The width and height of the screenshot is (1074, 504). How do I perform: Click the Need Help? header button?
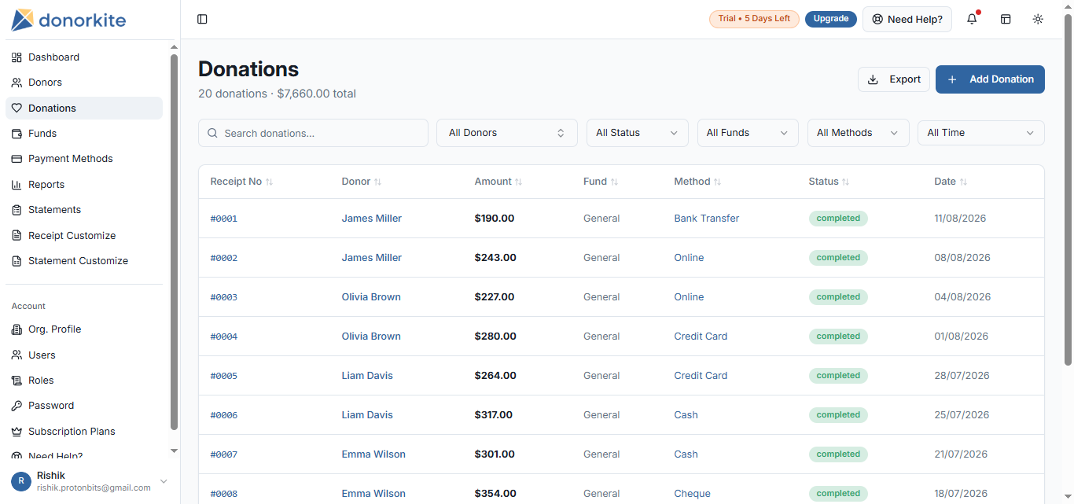[x=907, y=19]
